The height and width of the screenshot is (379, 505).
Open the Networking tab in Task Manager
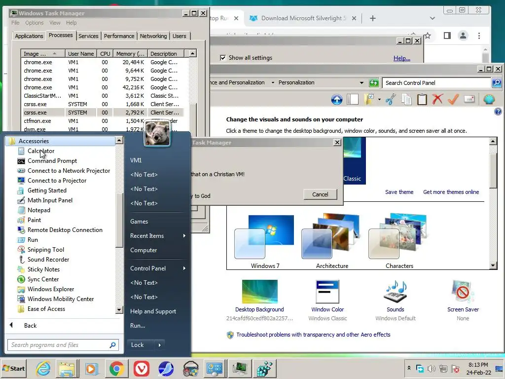(153, 36)
